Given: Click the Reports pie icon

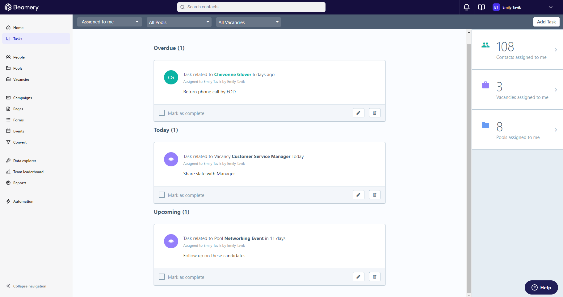Looking at the screenshot, I should (x=8, y=183).
